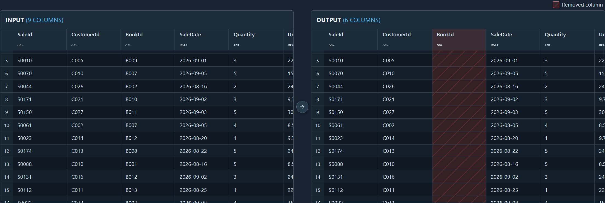The height and width of the screenshot is (203, 605).
Task: Click SaleDate column header in Input table
Action: (x=202, y=40)
